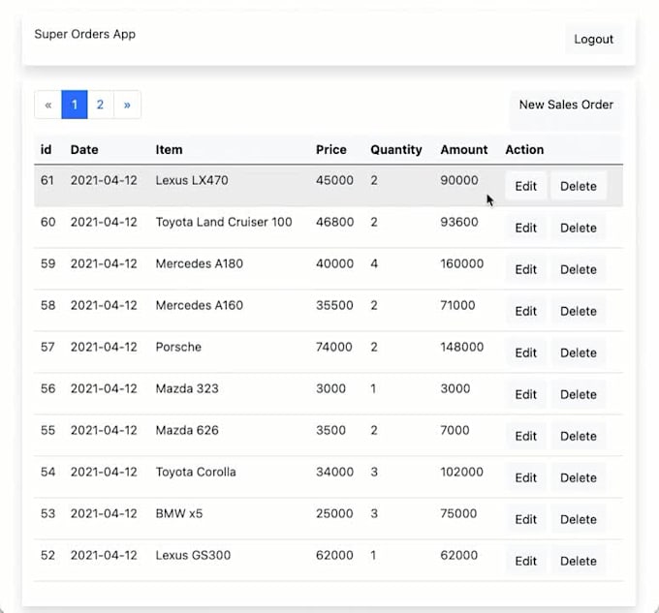This screenshot has width=659, height=613.
Task: Go to next page with » arrow
Action: click(127, 105)
